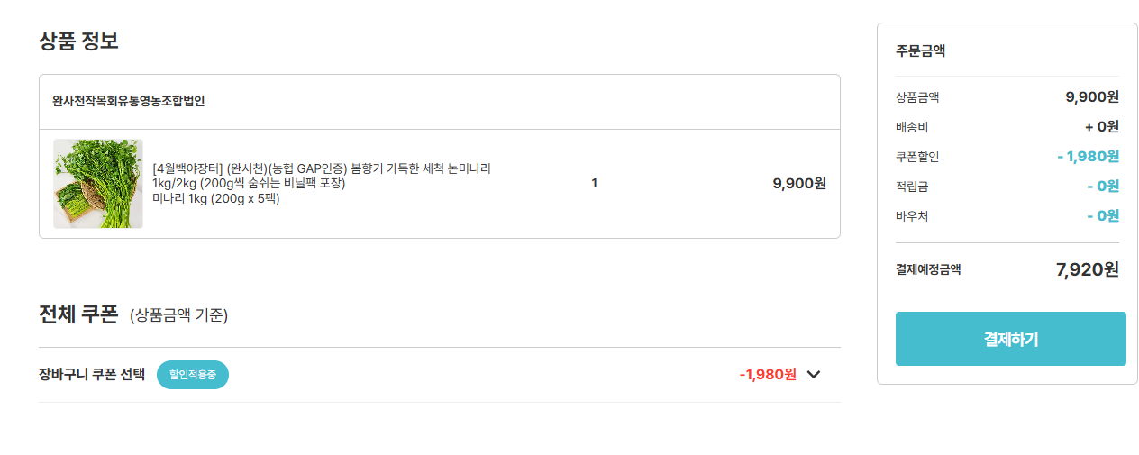The image size is (1139, 455).
Task: Click the 상품 정보 section heading
Action: click(x=78, y=41)
